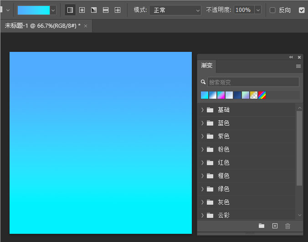Click the create new gradient icon
Image resolution: width=308 pixels, height=242 pixels.
click(x=275, y=226)
